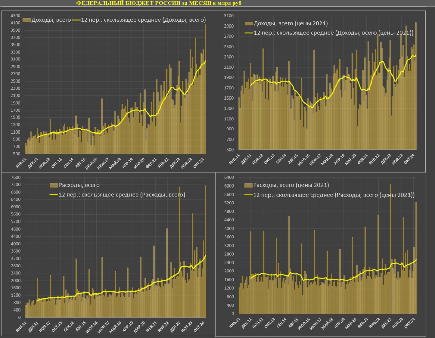Click the 6400 y-axis label in bottom-right chart

(x=229, y=177)
